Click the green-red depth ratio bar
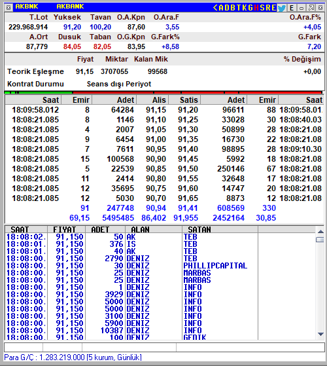The height and width of the screenshot is (366, 327). [163, 92]
